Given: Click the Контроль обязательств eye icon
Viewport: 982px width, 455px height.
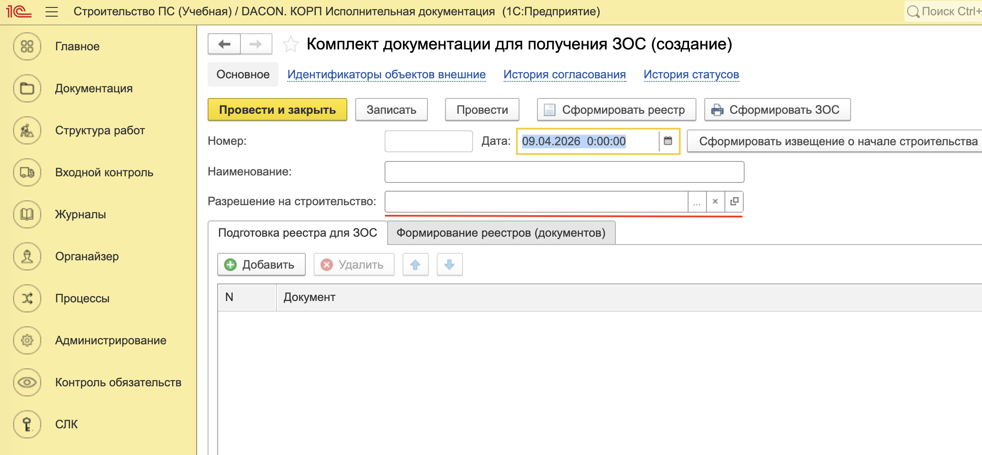Looking at the screenshot, I should (x=27, y=382).
